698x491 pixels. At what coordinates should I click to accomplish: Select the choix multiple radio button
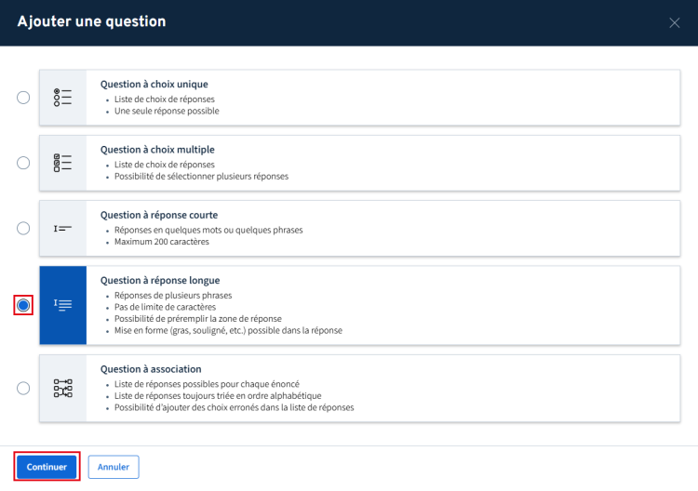[x=23, y=163]
